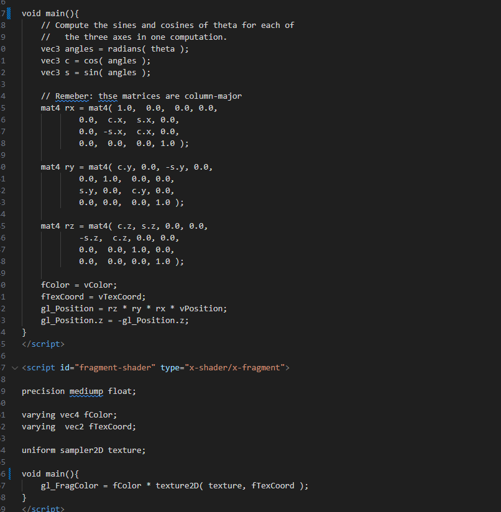Click the closing script tag above the fragment-shader script

[43, 344]
